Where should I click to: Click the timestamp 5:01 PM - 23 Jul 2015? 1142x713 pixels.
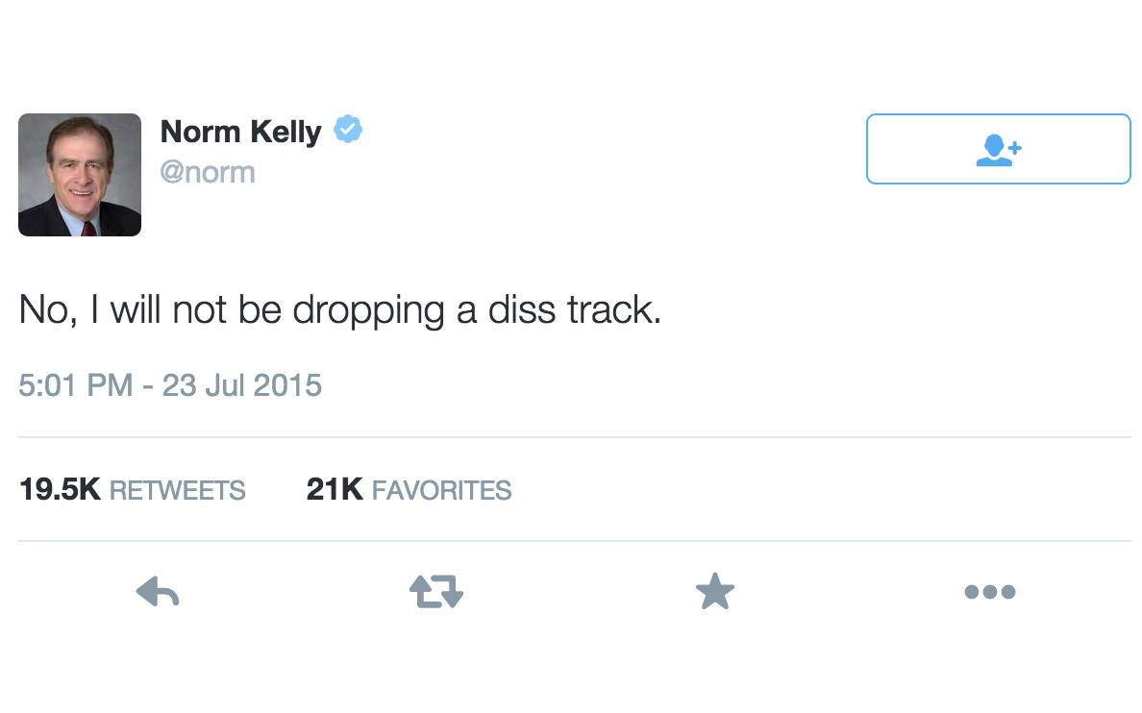(x=171, y=384)
